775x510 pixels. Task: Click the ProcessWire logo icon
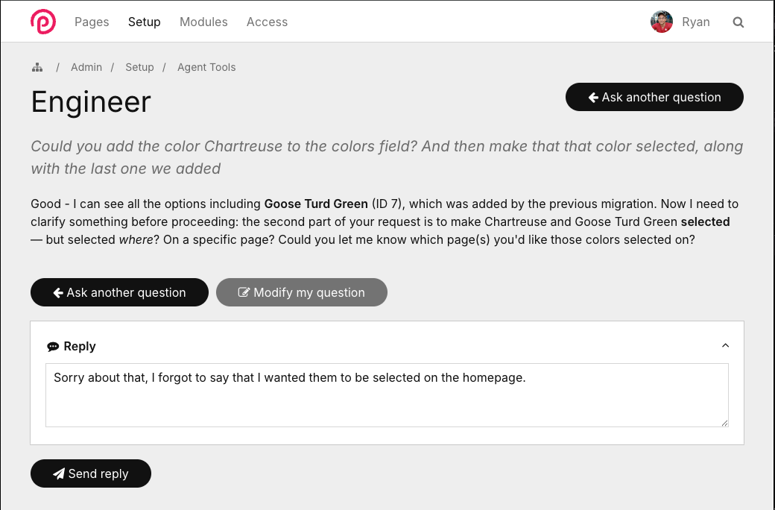pos(42,22)
